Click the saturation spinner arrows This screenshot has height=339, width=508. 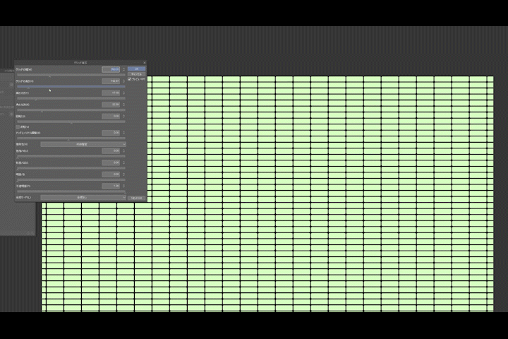click(x=123, y=162)
